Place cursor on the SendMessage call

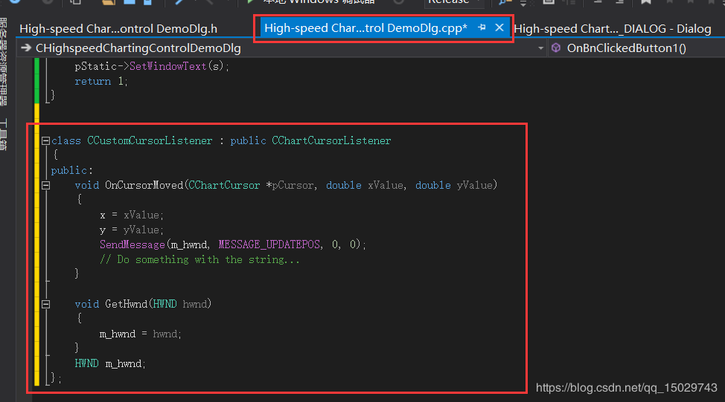[x=132, y=244]
